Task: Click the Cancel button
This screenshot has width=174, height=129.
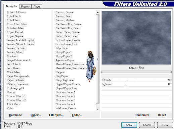Action: (147, 125)
